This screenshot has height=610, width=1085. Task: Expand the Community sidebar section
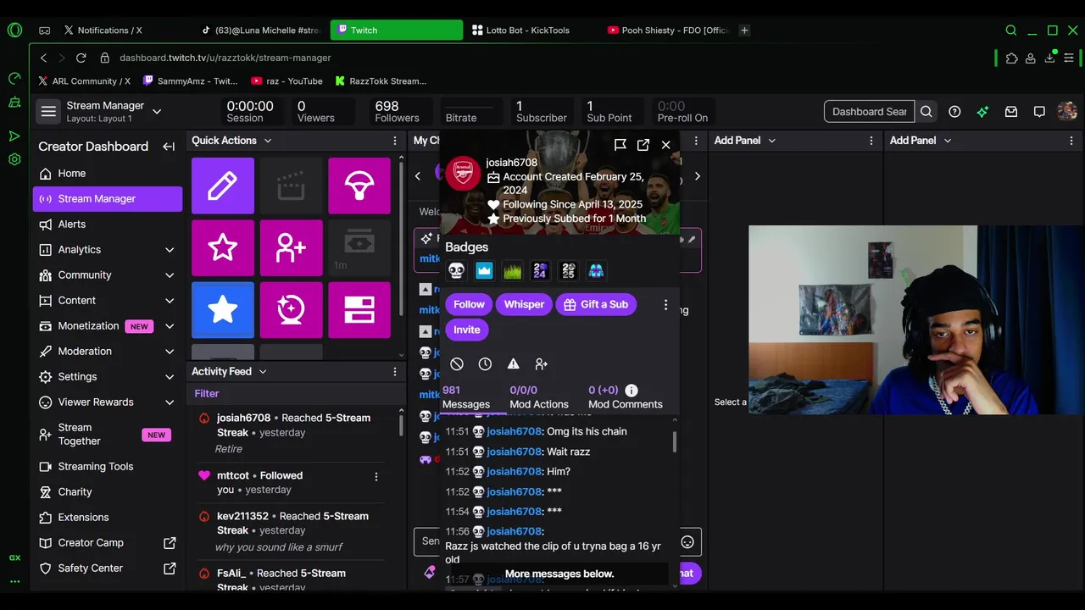click(170, 275)
